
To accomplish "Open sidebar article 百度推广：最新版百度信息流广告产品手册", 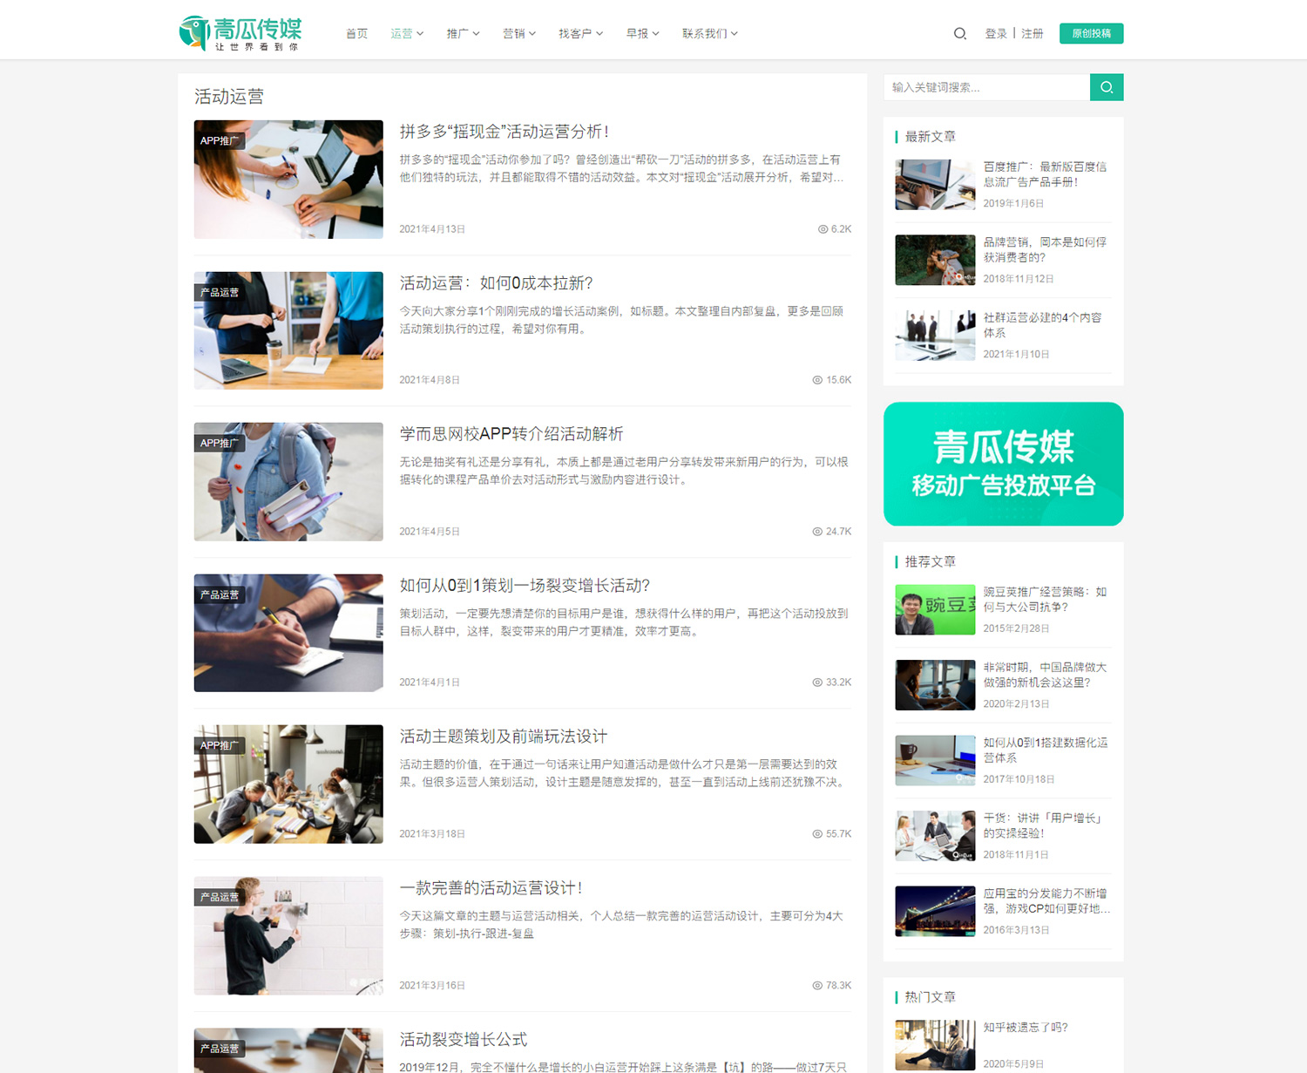I will tap(1045, 174).
